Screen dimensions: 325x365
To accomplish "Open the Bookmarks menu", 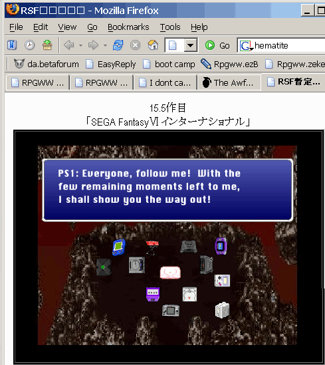I will 128,27.
